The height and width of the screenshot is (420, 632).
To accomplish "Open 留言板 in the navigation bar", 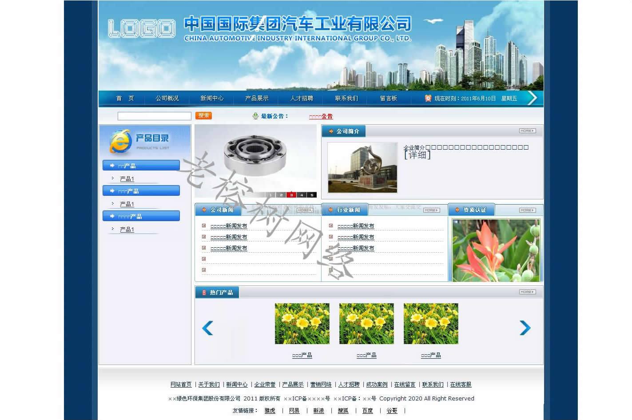I will [x=389, y=98].
